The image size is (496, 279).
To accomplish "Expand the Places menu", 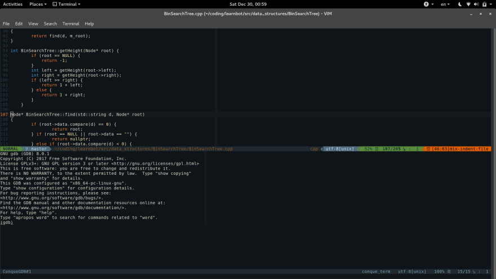I will pos(38,4).
